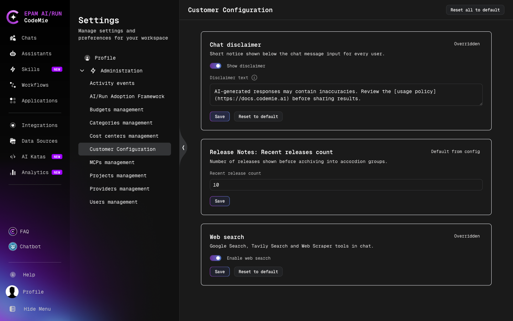Screen dimensions: 513x321
Task: Click the Disclaimer text area
Action: [346, 95]
